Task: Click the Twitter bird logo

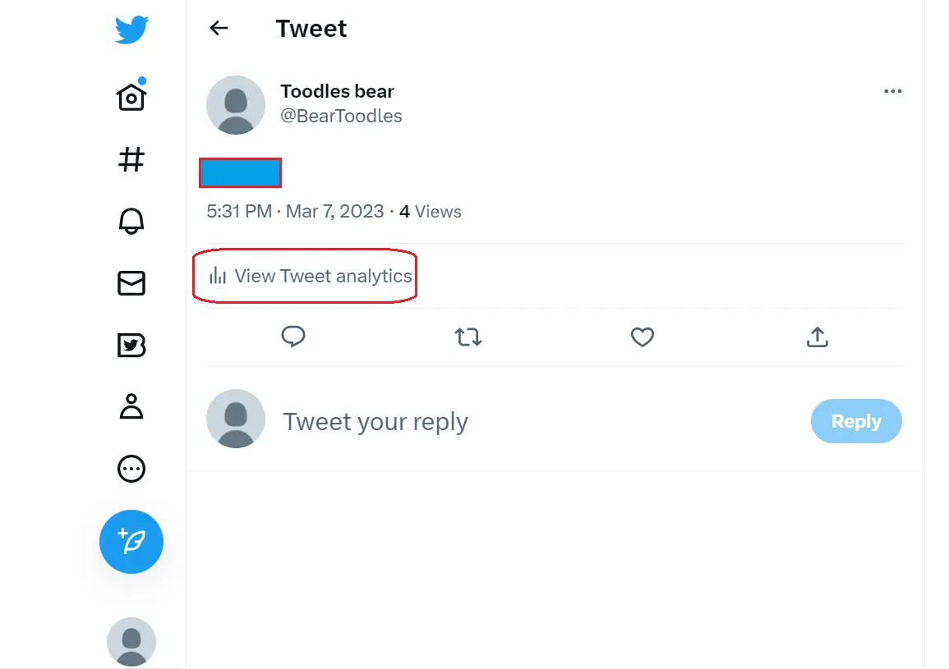Action: coord(131,30)
